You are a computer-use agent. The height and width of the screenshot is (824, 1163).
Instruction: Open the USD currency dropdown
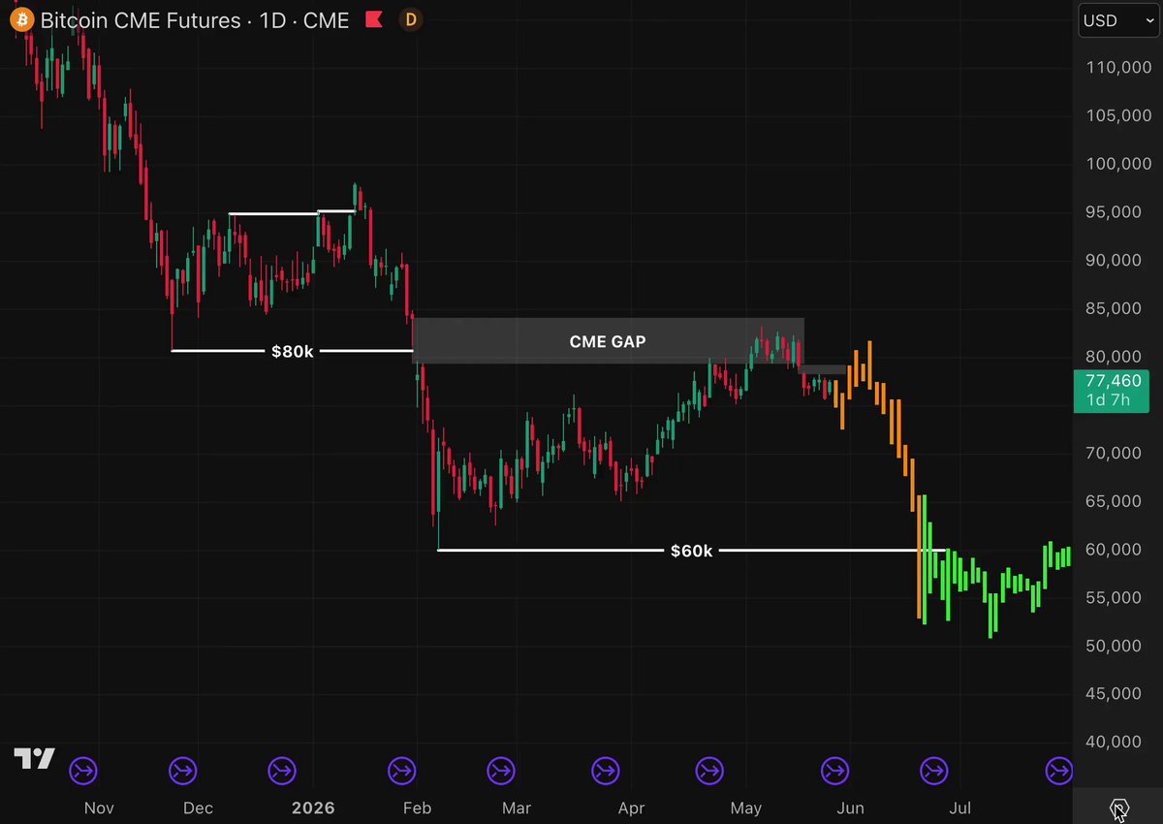[x=1119, y=20]
